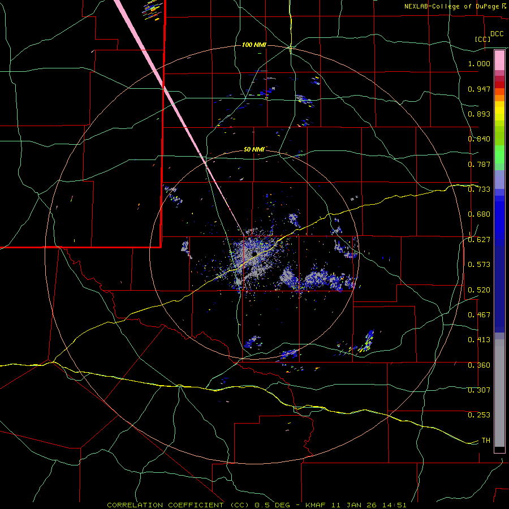Select the 0.467 color scale value
The image size is (509, 509).
(479, 315)
